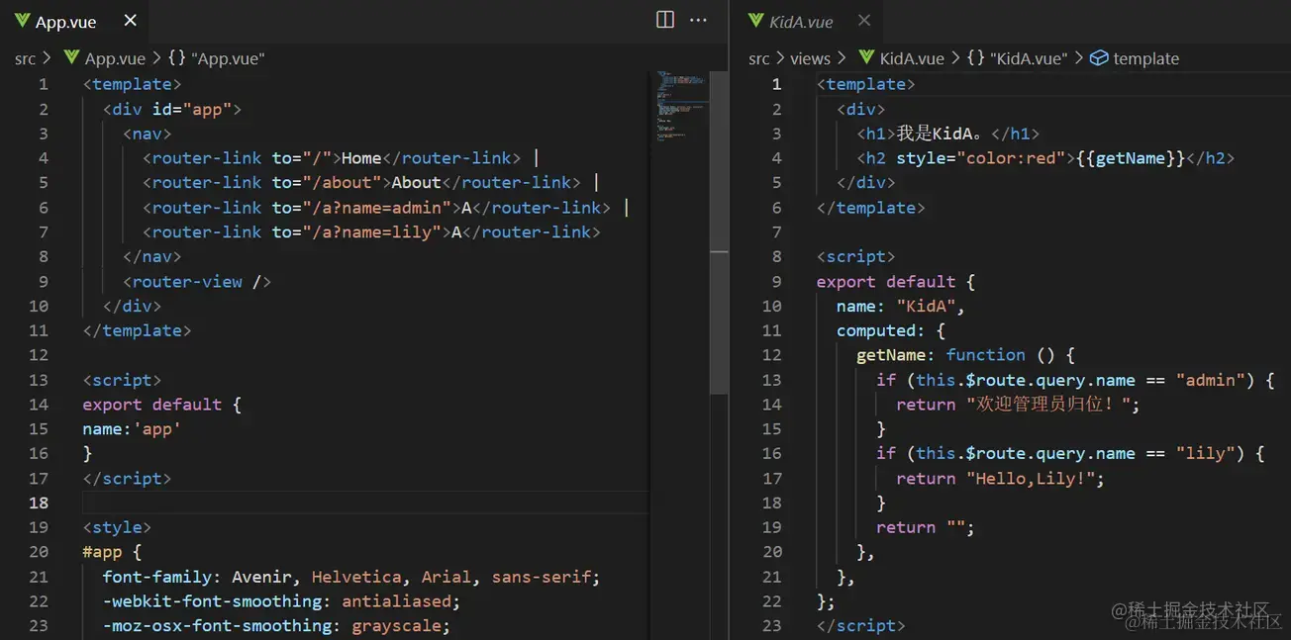This screenshot has width=1291, height=640.
Task: Open the More Actions ellipsis menu
Action: [x=698, y=20]
